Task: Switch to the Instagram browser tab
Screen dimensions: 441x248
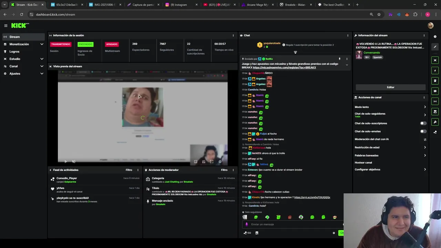Action: click(182, 5)
